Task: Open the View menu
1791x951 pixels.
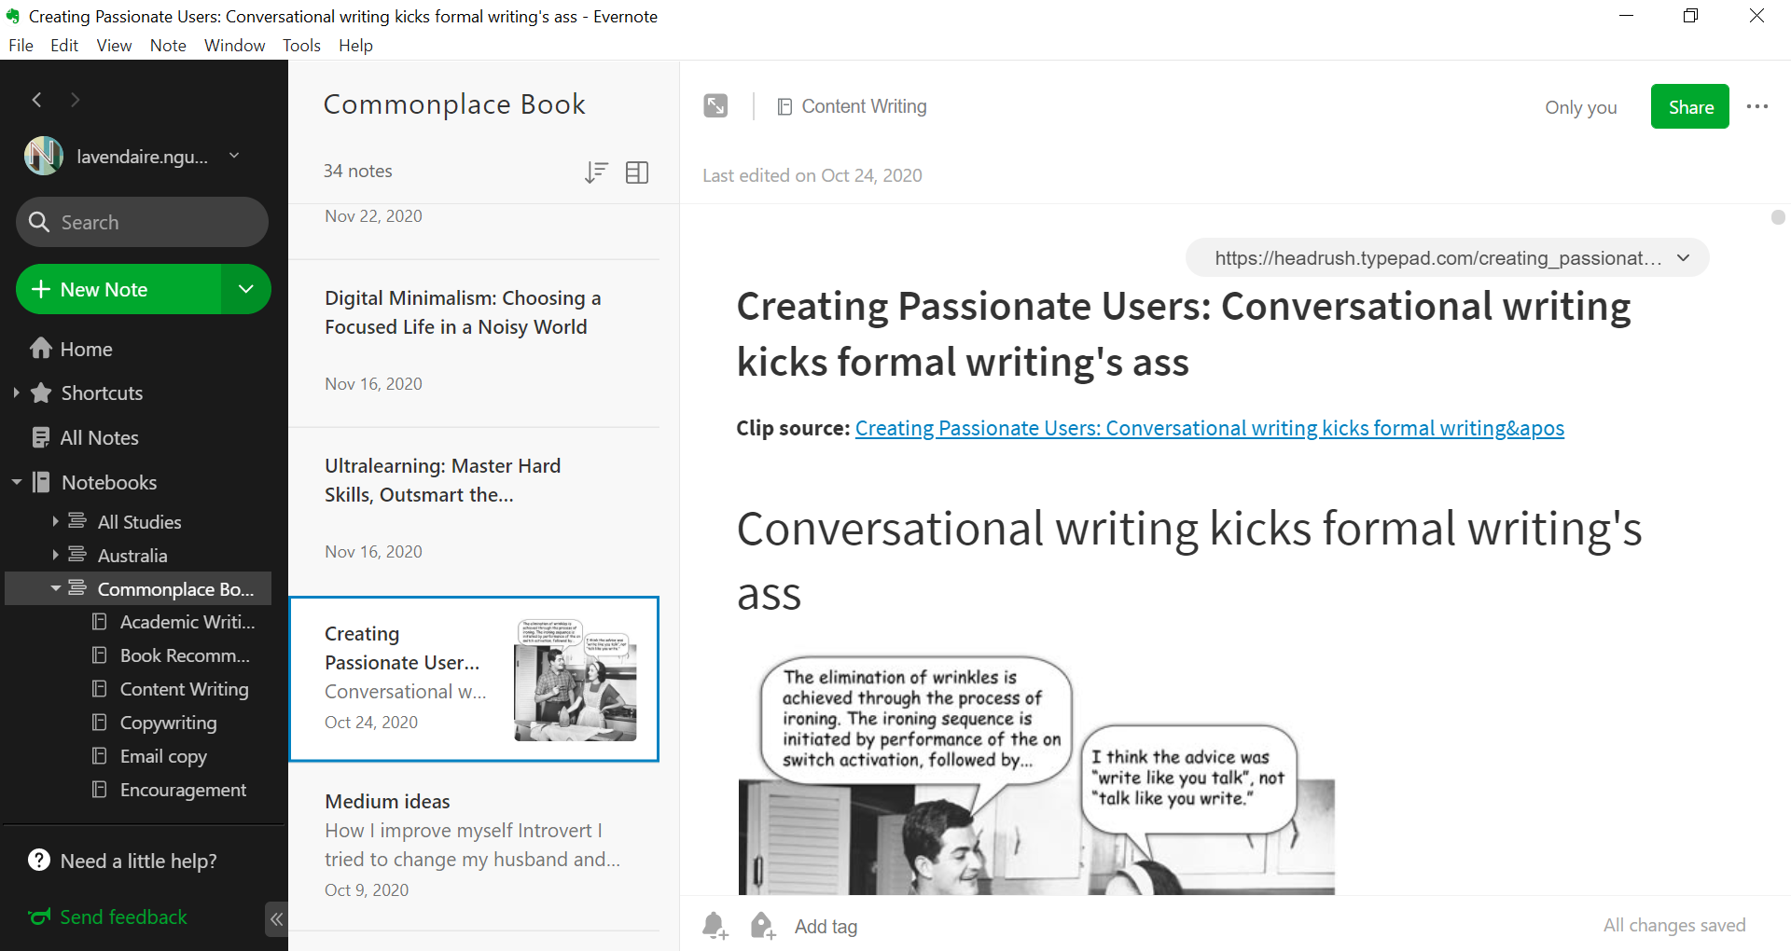Action: [114, 46]
